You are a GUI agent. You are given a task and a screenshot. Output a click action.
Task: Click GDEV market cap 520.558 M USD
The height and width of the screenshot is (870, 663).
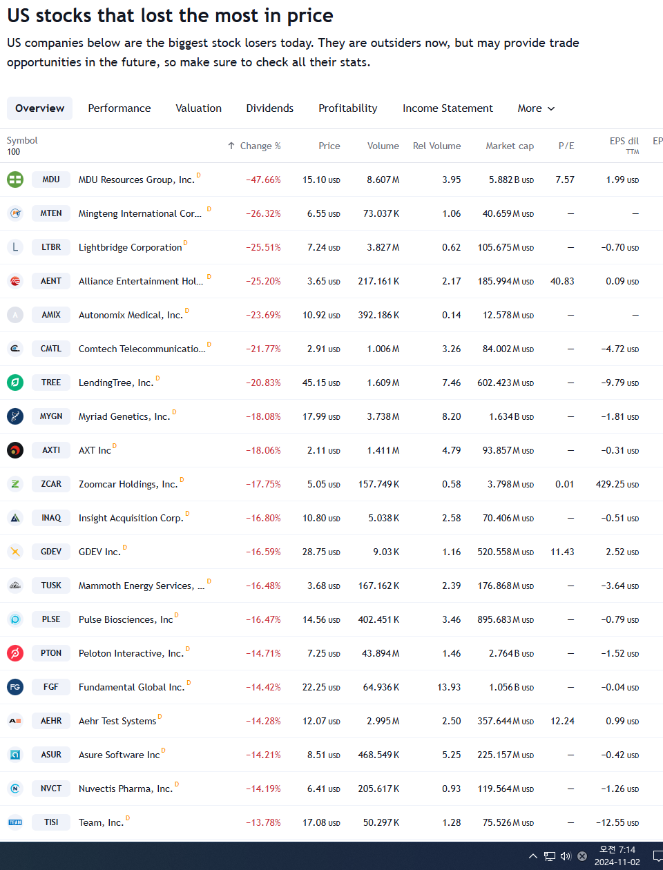pyautogui.click(x=506, y=552)
